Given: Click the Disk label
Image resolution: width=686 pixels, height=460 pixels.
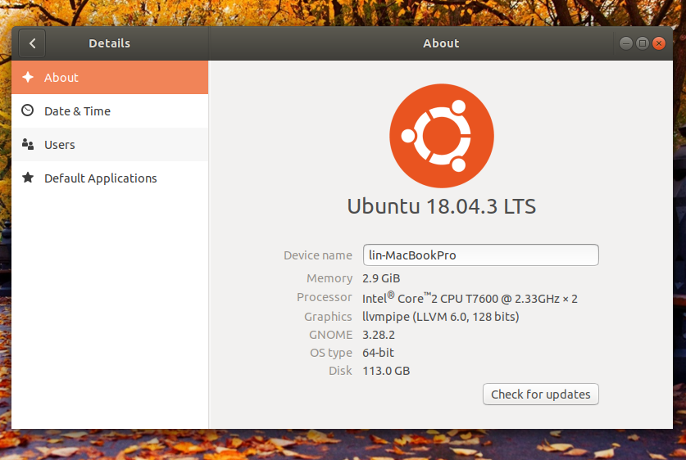Looking at the screenshot, I should (340, 371).
